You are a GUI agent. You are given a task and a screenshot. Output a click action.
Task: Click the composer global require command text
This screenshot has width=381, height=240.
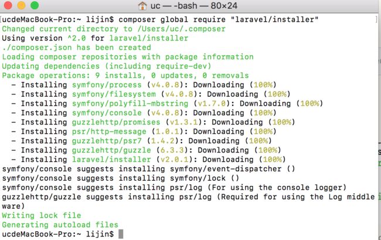point(219,19)
